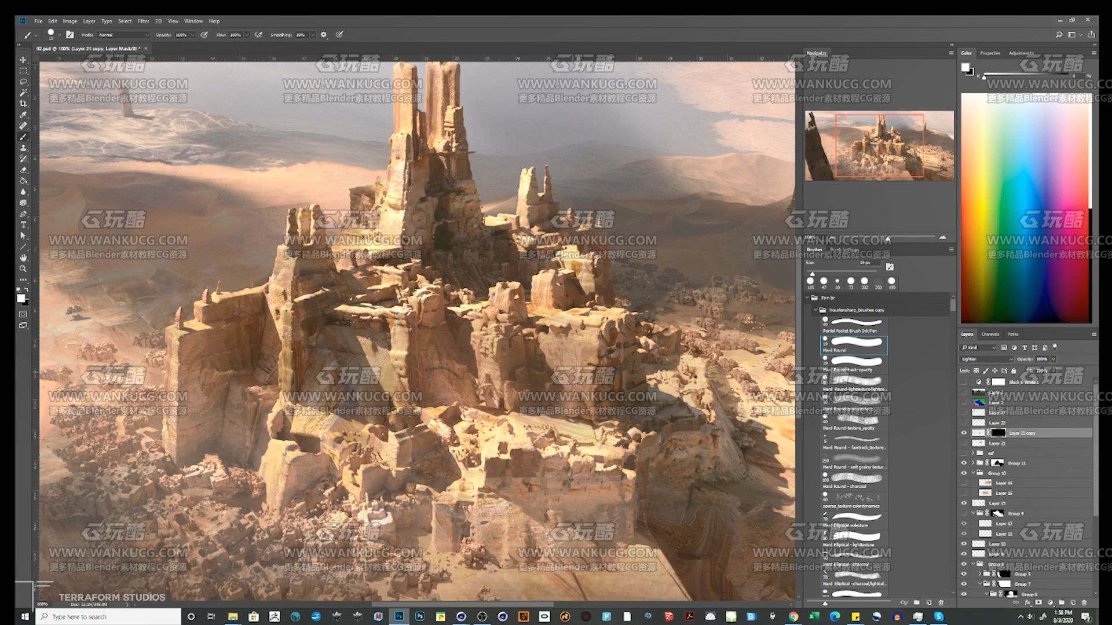Delete layer with Layers trash icon
Screen dimensions: 1112x625
[1084, 602]
